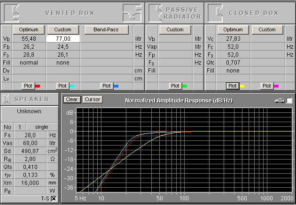The image size is (296, 205).
Task: Click the custom Vb field showing 77,00
Action: coord(62,39)
